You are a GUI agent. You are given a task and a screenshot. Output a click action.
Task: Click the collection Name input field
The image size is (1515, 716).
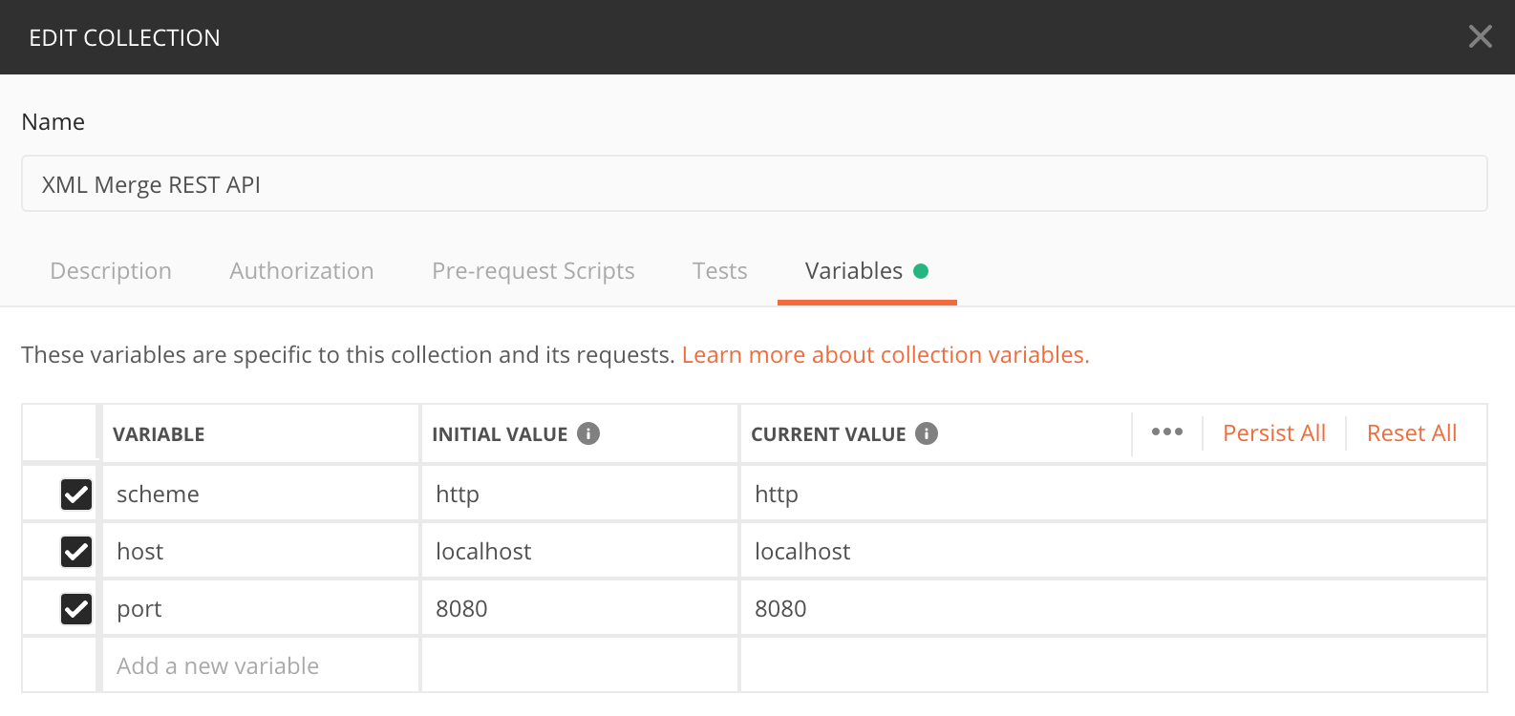point(754,184)
